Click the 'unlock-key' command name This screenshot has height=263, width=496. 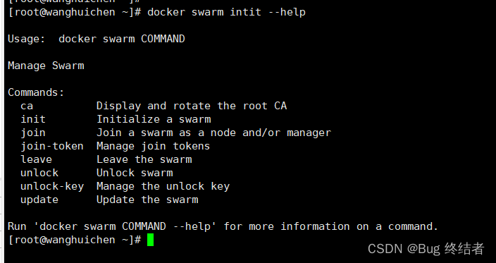(x=52, y=186)
